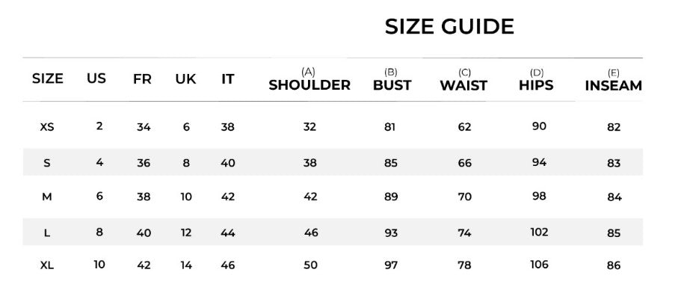The image size is (678, 299).
Task: Select inseam value 86 in XL row
Action: [x=614, y=265]
